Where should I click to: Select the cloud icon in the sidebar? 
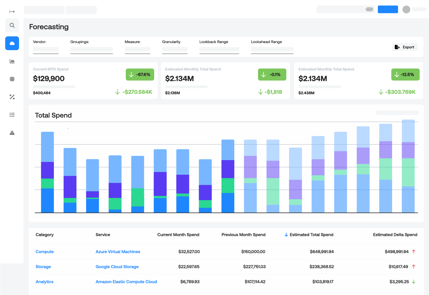pyautogui.click(x=12, y=43)
